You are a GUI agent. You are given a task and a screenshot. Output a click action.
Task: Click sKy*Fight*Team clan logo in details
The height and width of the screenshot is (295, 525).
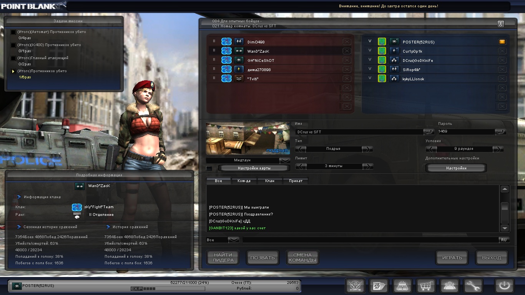coord(77,207)
